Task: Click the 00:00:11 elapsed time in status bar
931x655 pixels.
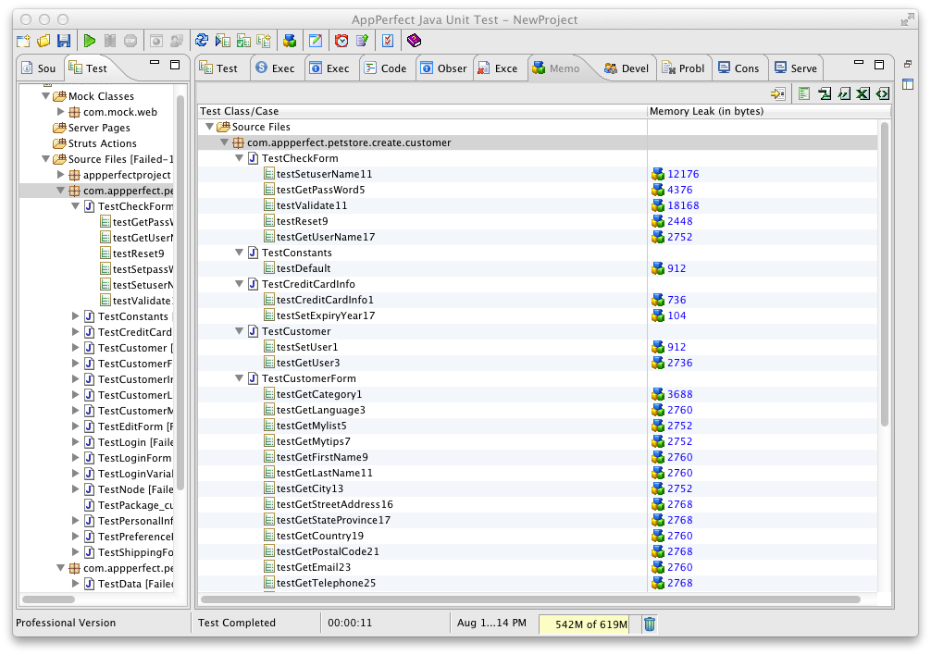Action: 350,623
